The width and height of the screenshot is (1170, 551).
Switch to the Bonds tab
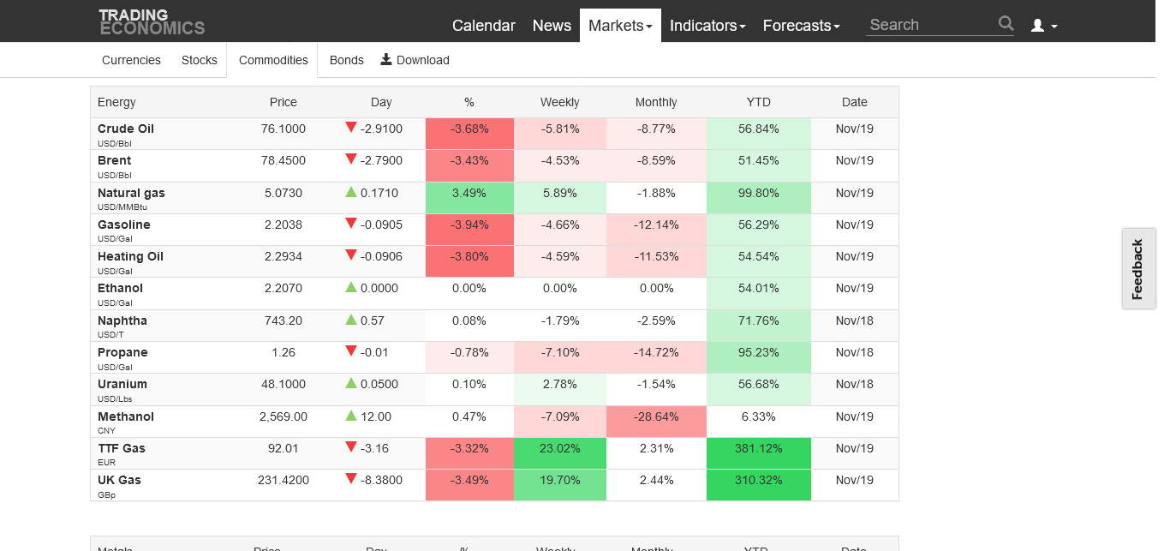click(346, 60)
